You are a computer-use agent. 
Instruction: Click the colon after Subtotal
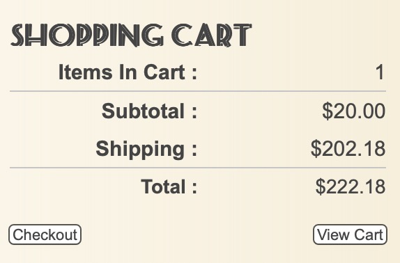[x=194, y=113]
